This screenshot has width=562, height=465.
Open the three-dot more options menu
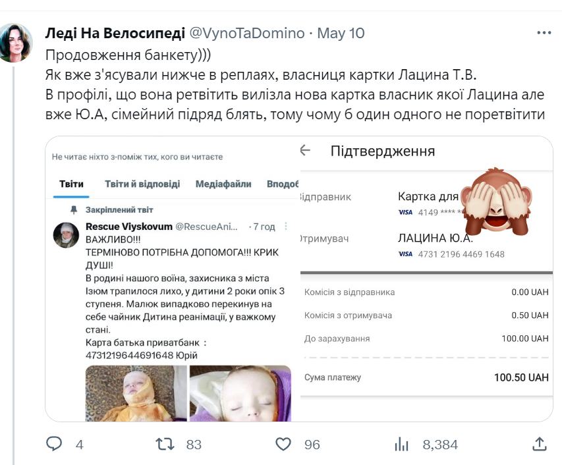click(x=544, y=33)
